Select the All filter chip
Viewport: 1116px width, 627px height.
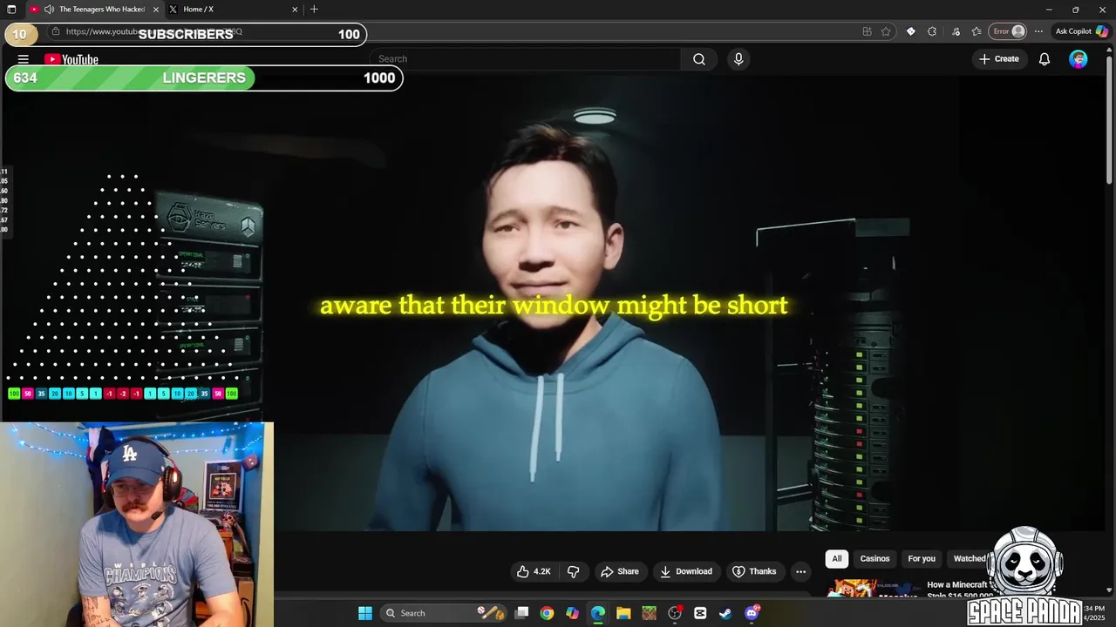click(837, 558)
